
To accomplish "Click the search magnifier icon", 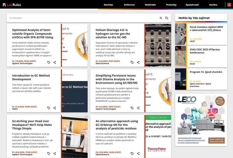I will [x=161, y=18].
